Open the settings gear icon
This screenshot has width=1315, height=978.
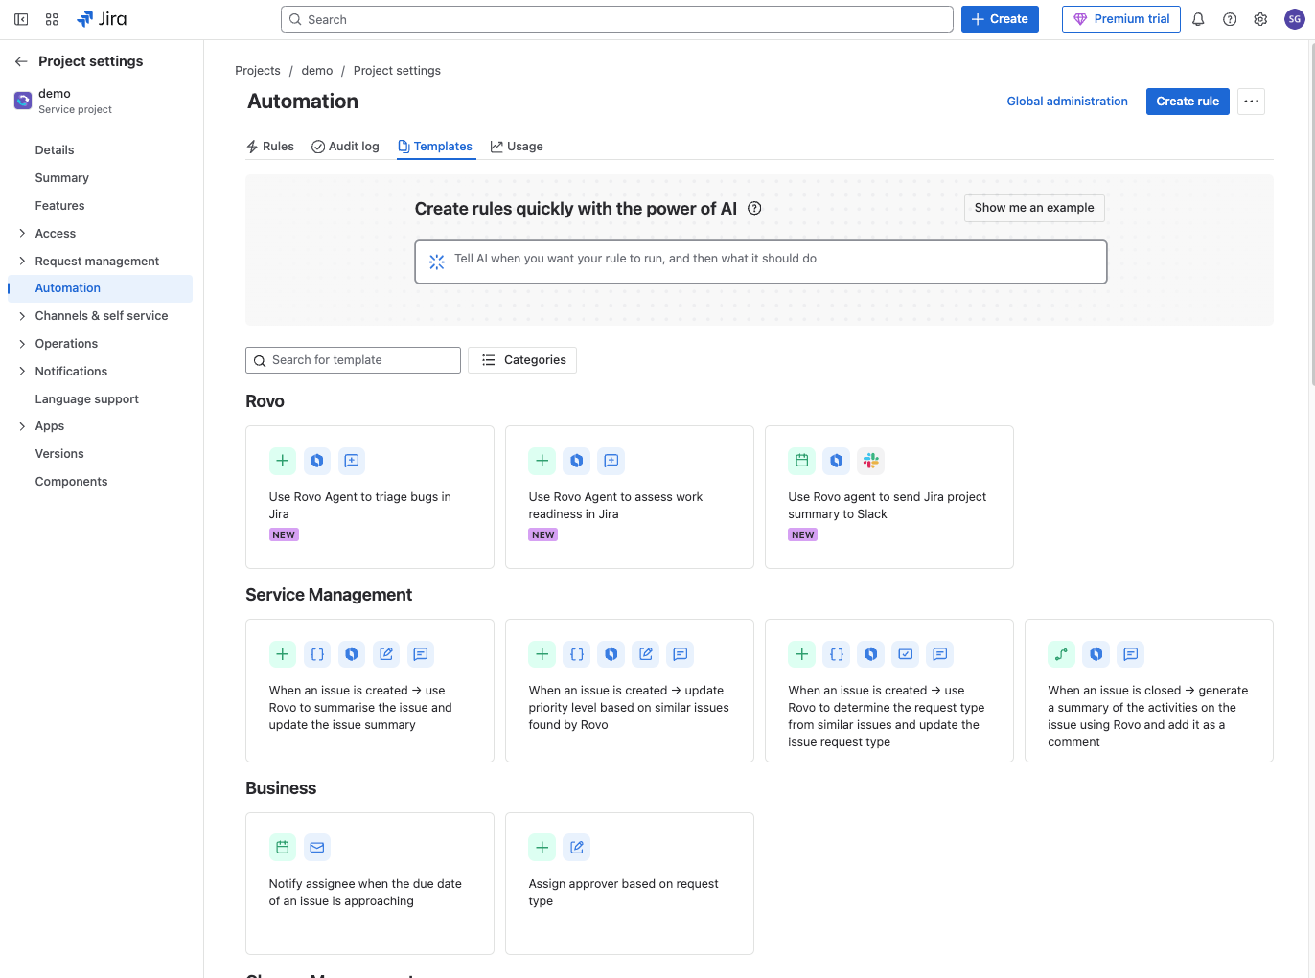pyautogui.click(x=1260, y=19)
